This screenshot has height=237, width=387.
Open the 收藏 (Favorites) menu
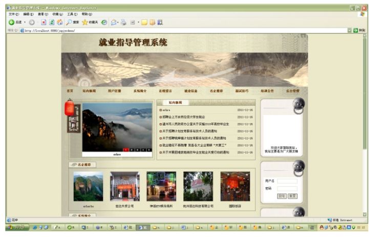click(x=57, y=14)
